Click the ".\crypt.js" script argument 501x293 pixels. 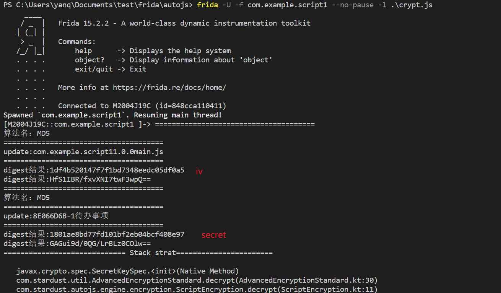coord(412,5)
